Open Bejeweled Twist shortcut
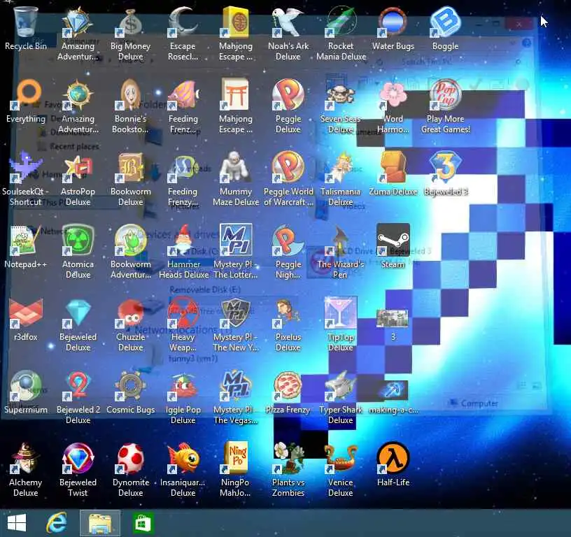 (x=78, y=459)
